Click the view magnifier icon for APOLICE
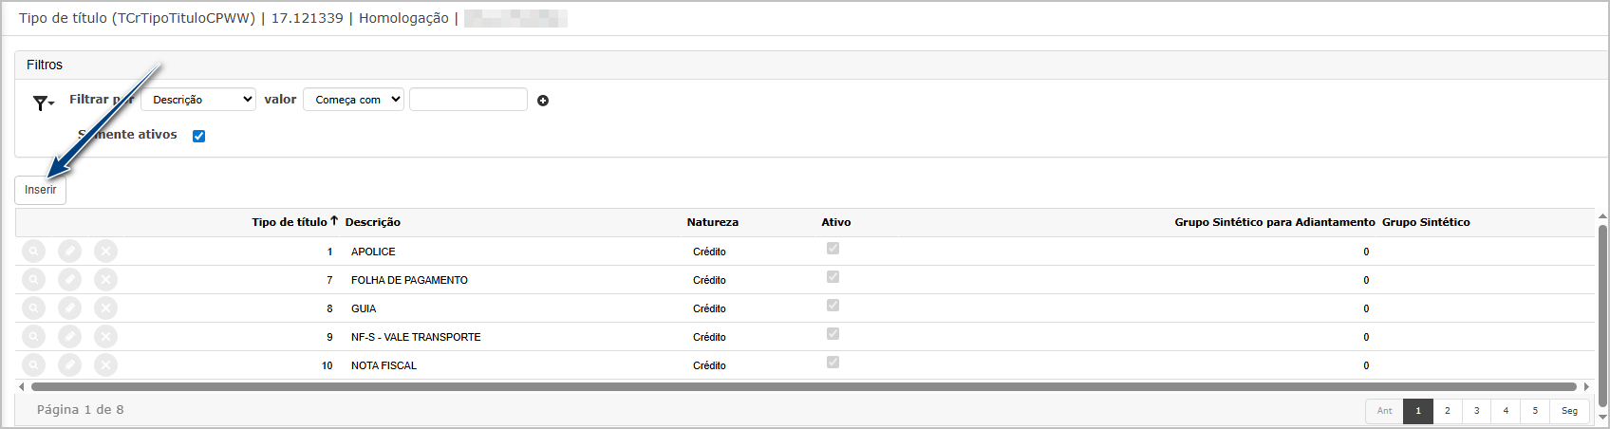This screenshot has width=1610, height=429. pos(33,252)
